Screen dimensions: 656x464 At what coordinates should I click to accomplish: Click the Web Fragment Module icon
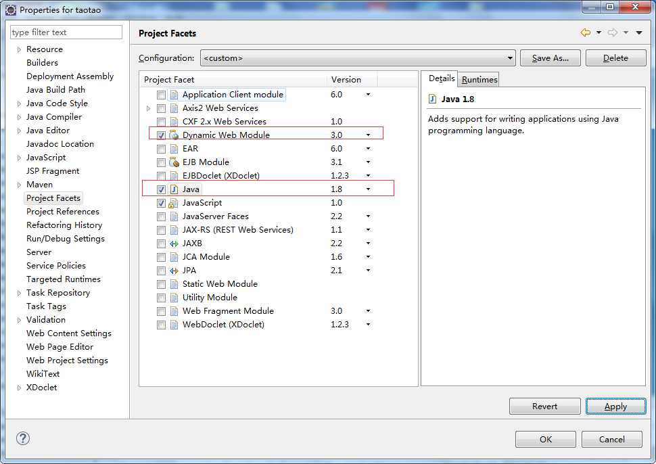[x=174, y=311]
